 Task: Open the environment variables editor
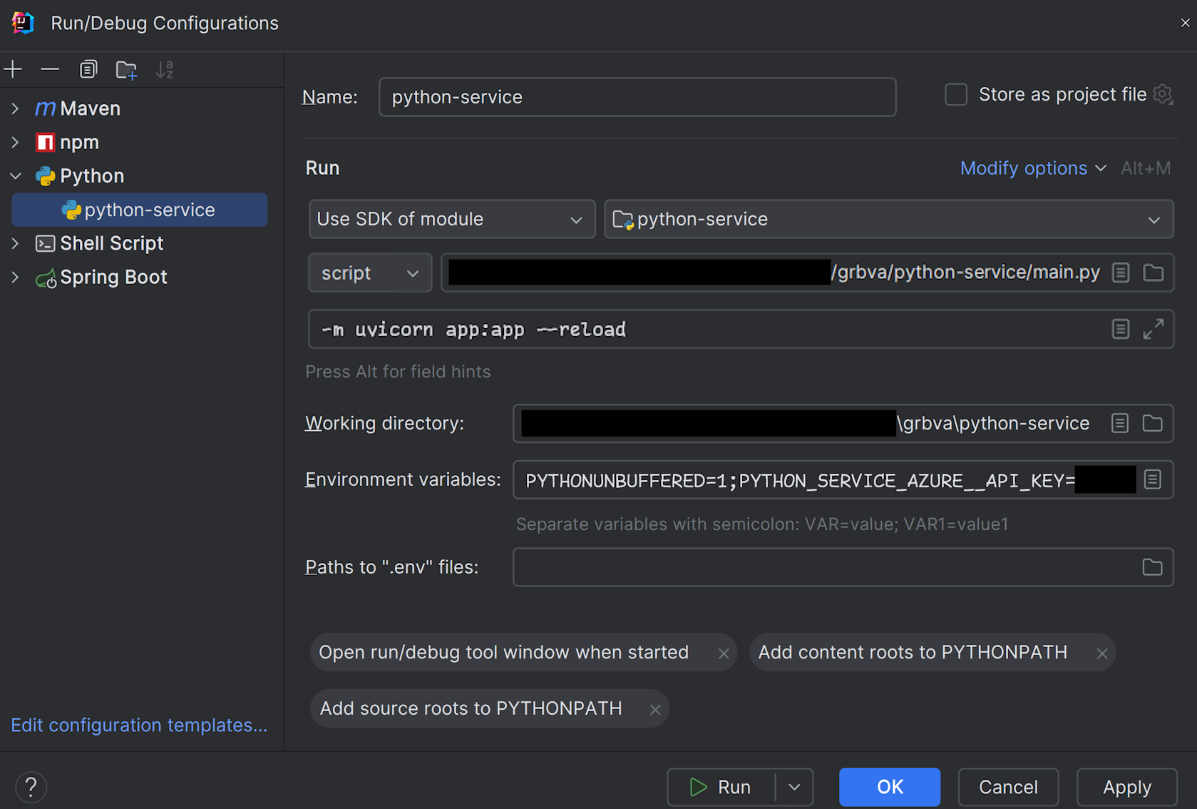(1151, 479)
